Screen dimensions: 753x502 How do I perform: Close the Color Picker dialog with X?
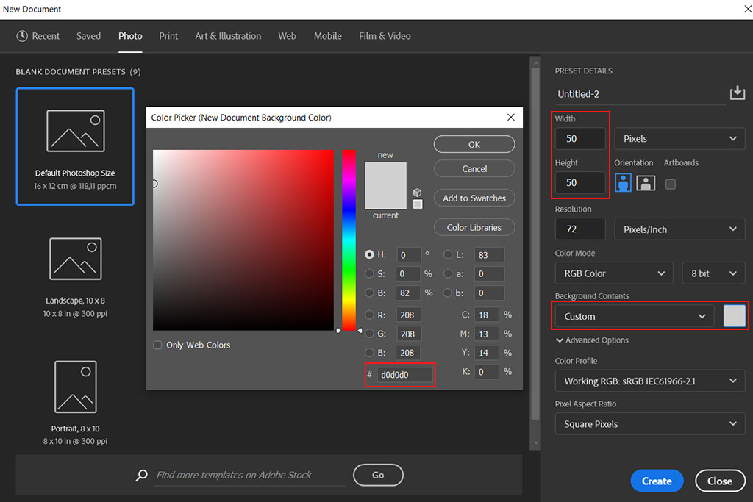(x=511, y=118)
